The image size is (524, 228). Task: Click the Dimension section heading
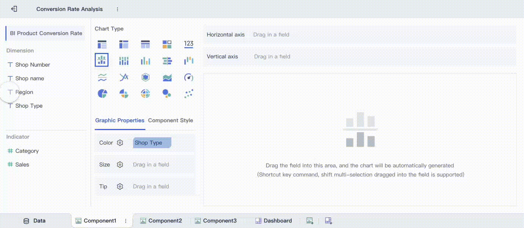[20, 51]
